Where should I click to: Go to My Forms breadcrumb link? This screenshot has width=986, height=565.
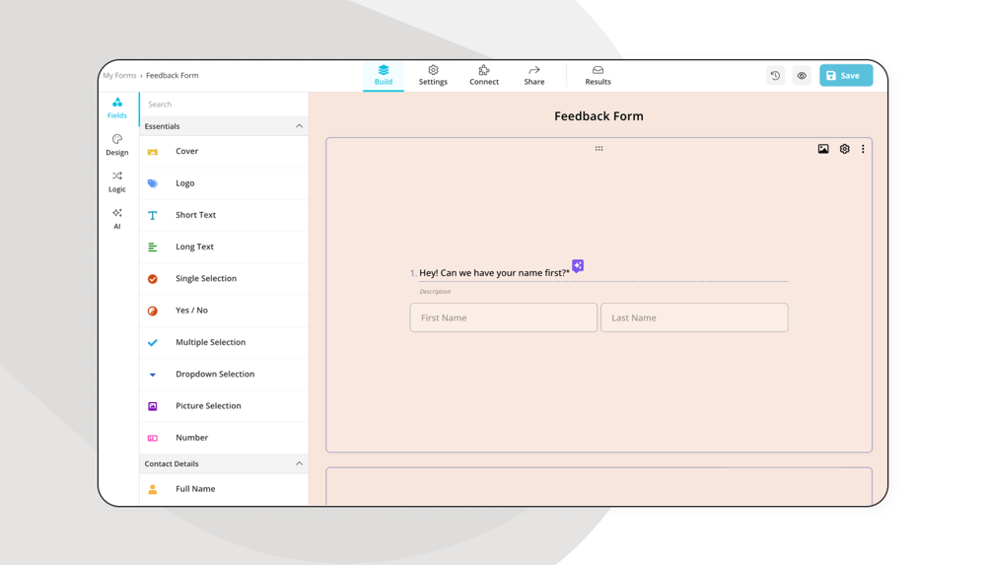click(120, 76)
